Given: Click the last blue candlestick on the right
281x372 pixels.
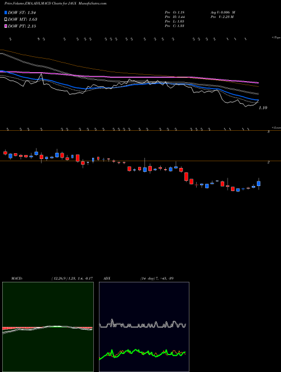Looking at the screenshot, I should tap(259, 184).
